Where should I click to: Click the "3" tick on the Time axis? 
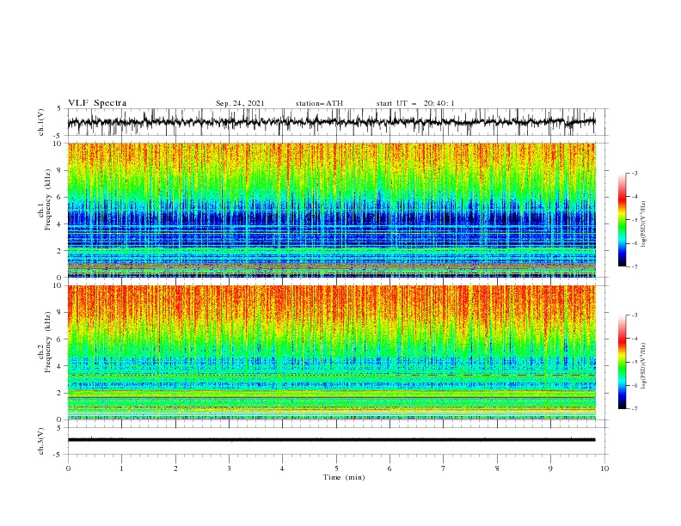(x=230, y=468)
